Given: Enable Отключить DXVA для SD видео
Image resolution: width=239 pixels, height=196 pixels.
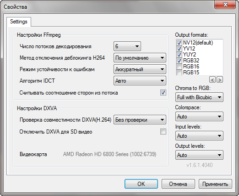Looking at the screenshot, I should (163, 132).
